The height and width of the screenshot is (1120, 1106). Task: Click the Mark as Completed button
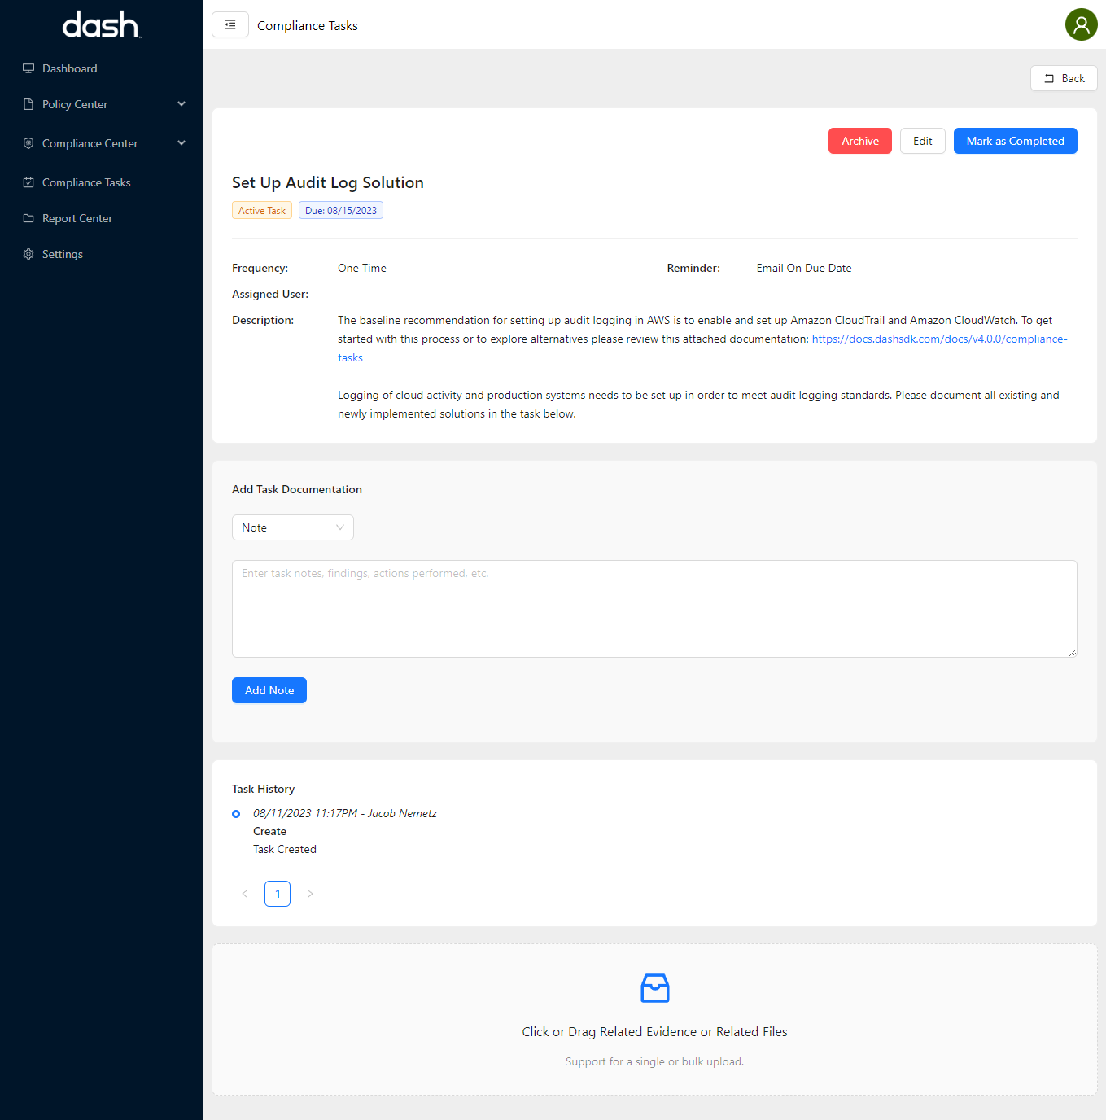coord(1015,141)
